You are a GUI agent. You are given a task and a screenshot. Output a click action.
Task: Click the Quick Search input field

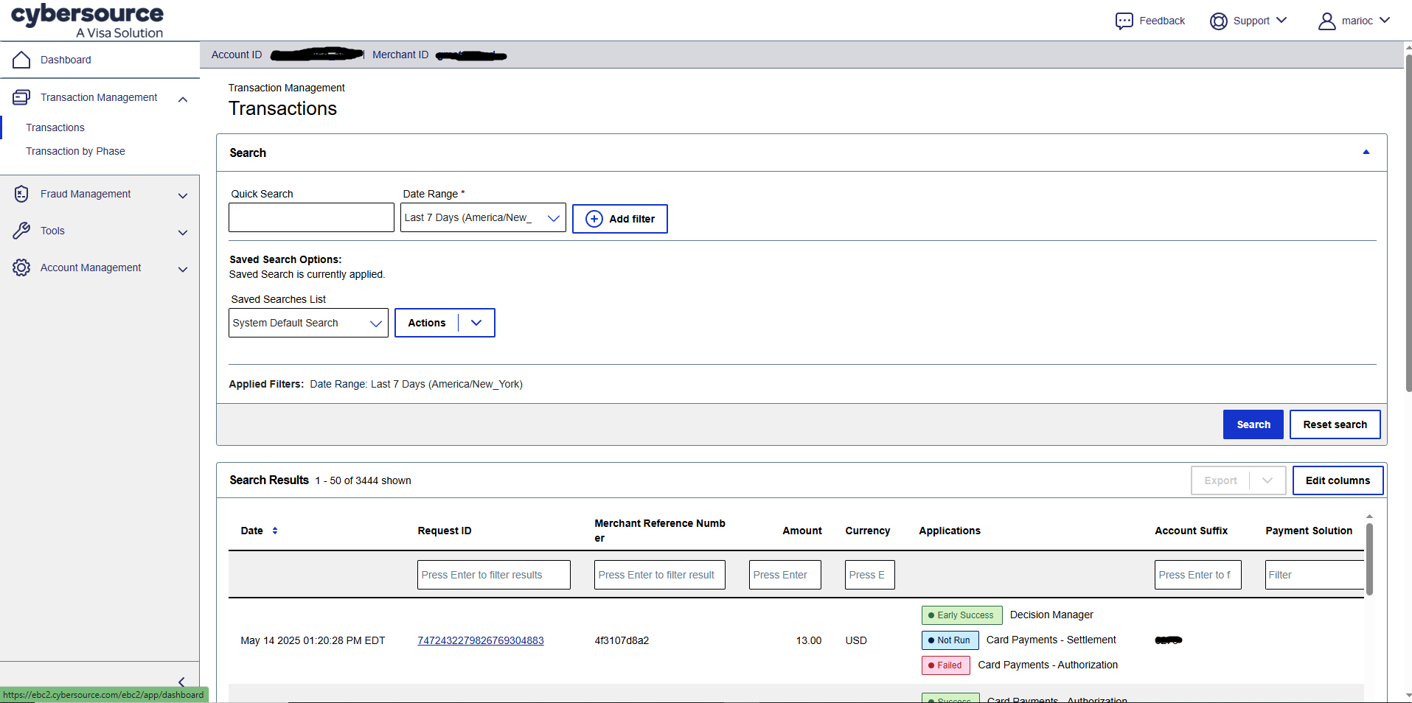click(311, 217)
